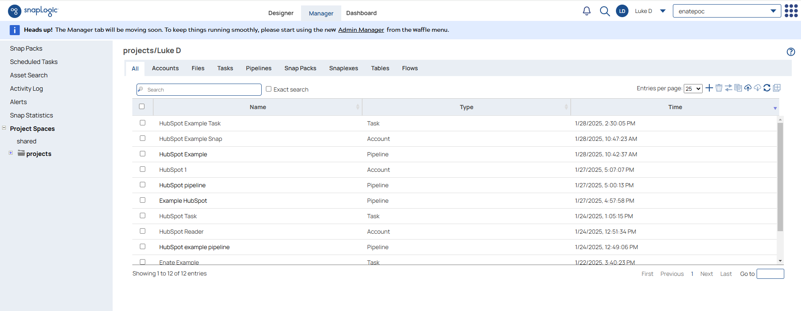Open the notifications bell
Image resolution: width=801 pixels, height=311 pixels.
(x=587, y=11)
